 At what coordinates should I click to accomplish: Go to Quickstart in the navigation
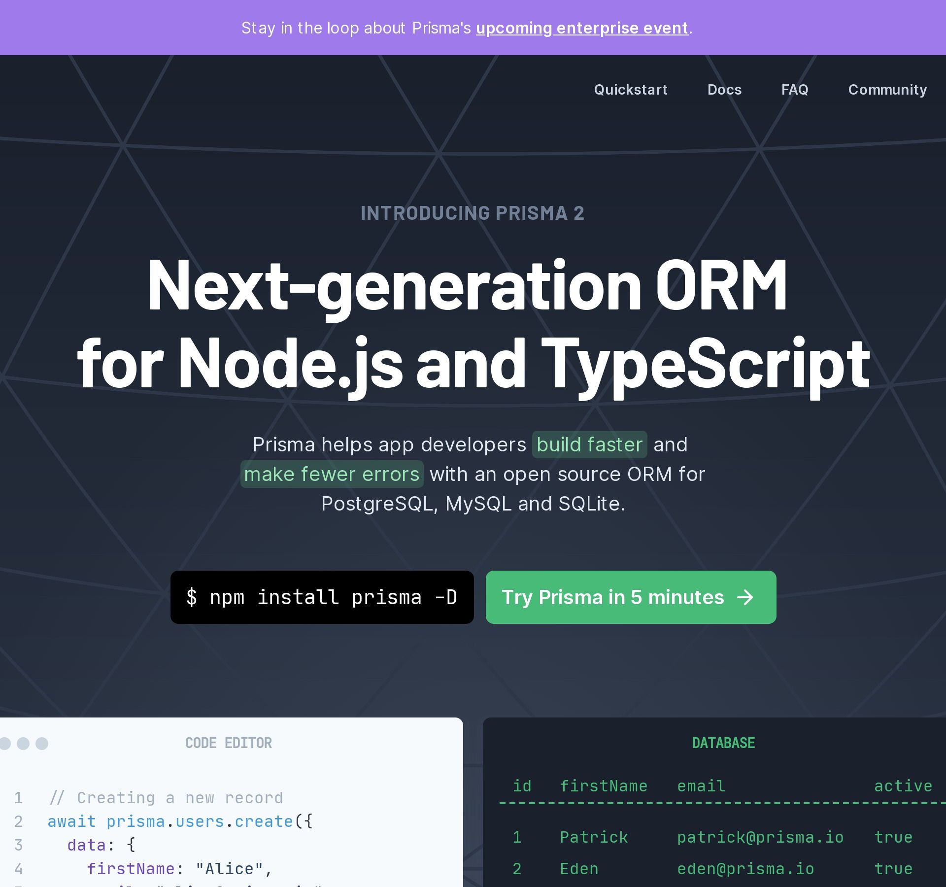(x=630, y=90)
